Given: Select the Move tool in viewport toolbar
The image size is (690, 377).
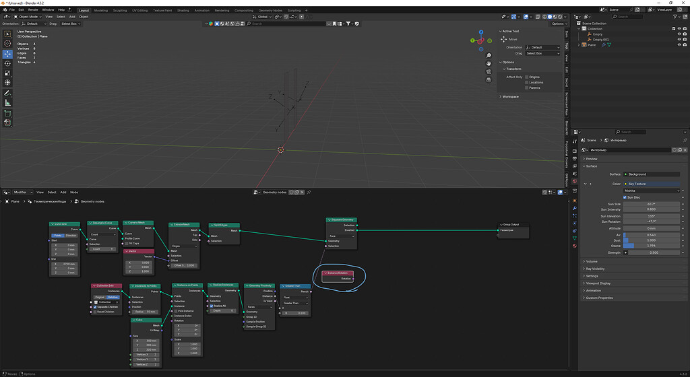Looking at the screenshot, I should [7, 54].
